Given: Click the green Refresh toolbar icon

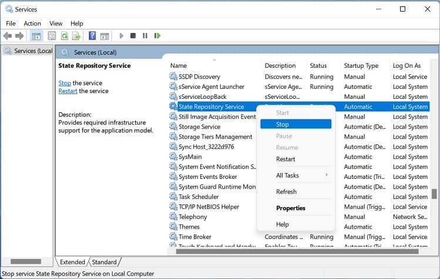Looking at the screenshot, I should [x=65, y=36].
